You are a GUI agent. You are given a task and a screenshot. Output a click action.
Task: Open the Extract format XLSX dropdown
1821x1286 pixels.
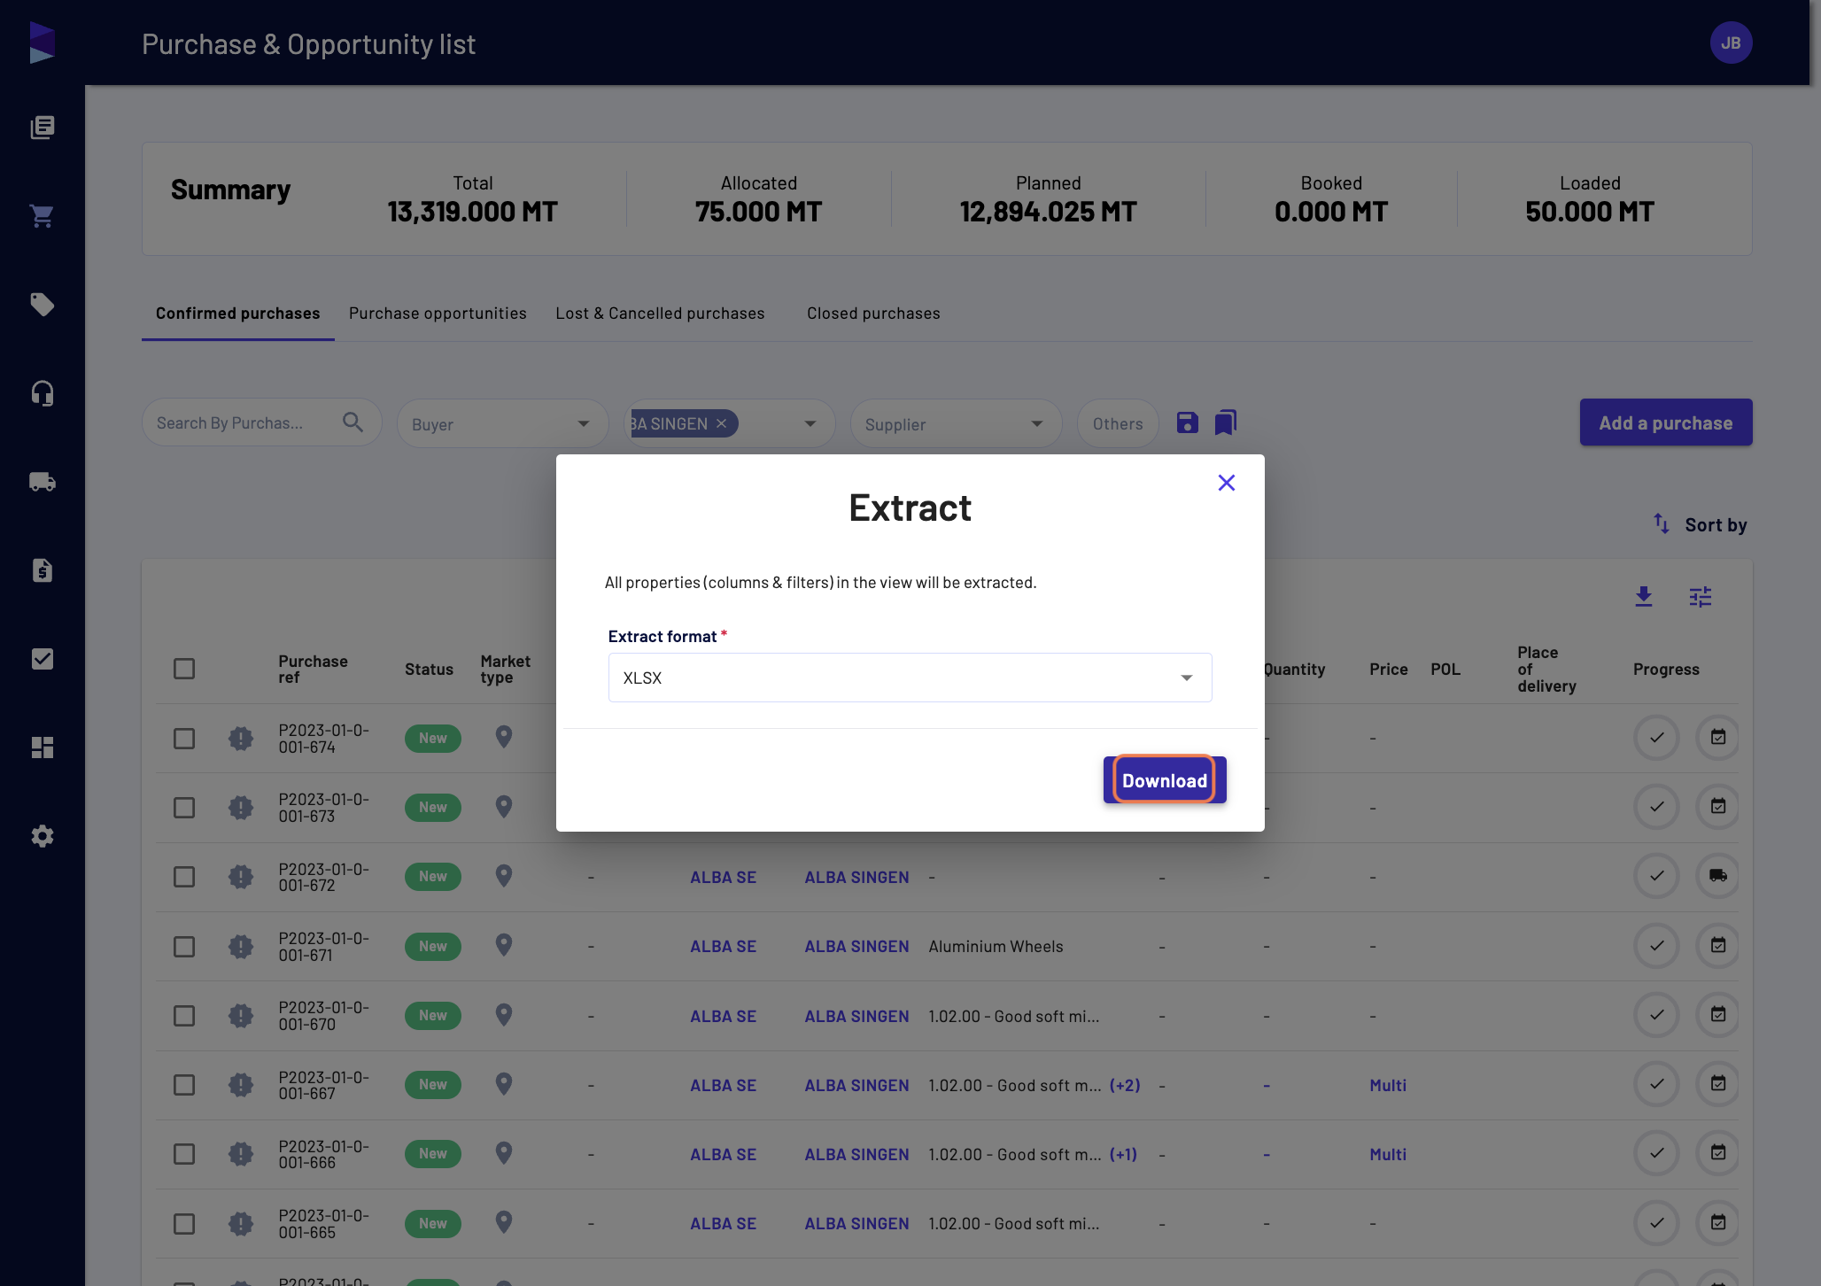pyautogui.click(x=910, y=678)
